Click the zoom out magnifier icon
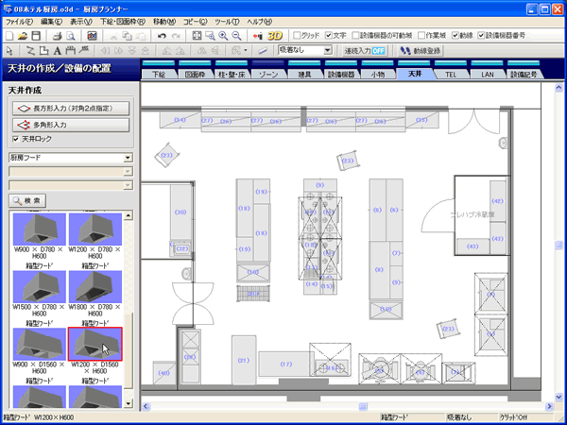Image resolution: width=567 pixels, height=425 pixels. click(x=236, y=35)
